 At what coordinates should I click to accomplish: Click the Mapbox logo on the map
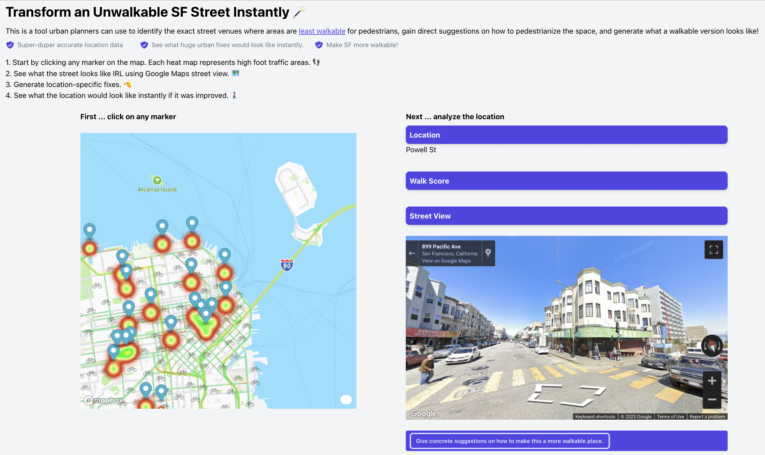coord(103,400)
